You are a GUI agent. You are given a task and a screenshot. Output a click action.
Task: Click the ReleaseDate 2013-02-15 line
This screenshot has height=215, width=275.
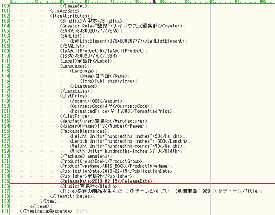[x=106, y=181]
